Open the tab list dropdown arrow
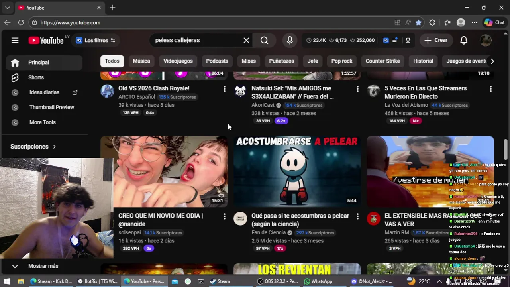The image size is (510, 287). click(7, 8)
